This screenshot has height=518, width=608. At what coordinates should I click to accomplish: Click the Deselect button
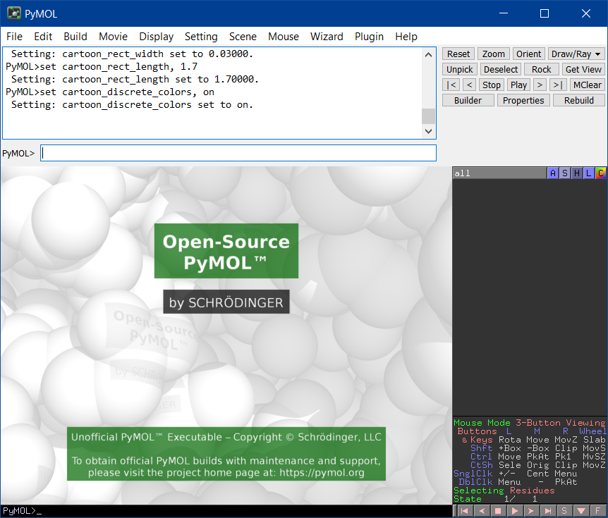[501, 69]
